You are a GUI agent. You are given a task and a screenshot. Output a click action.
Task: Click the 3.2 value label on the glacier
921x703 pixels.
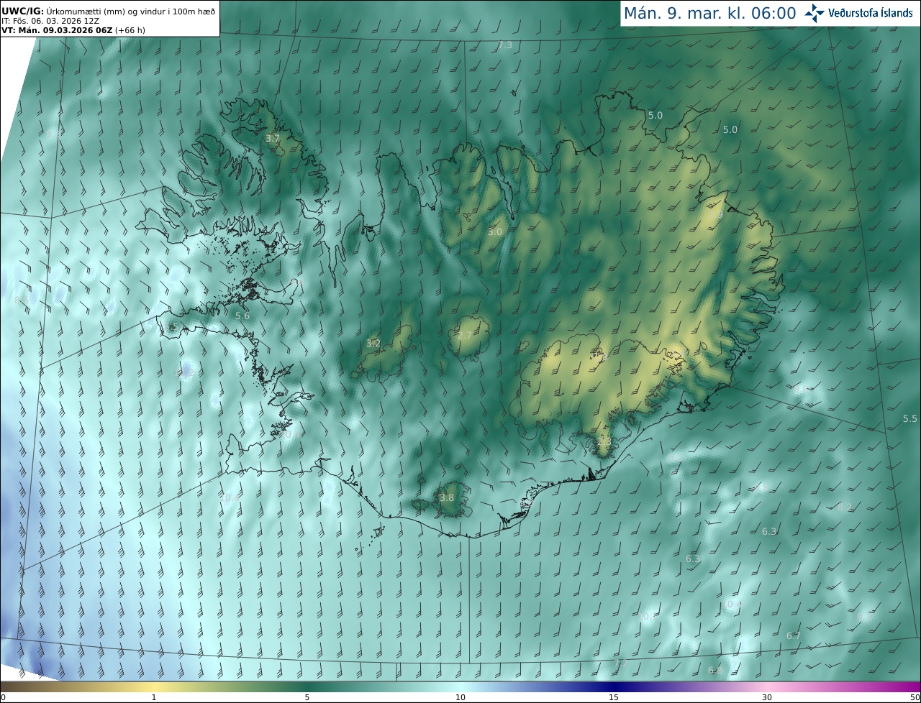click(373, 344)
